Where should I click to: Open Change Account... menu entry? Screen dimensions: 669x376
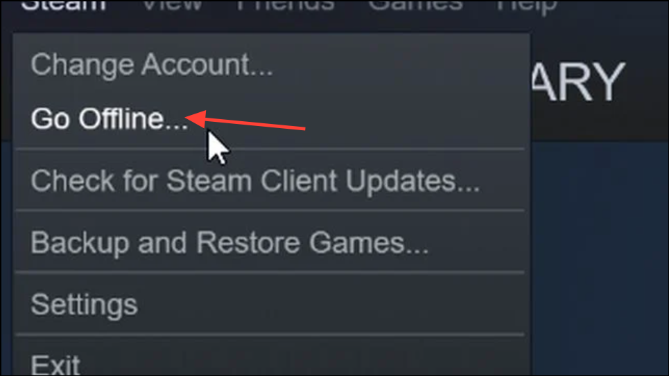point(270,65)
